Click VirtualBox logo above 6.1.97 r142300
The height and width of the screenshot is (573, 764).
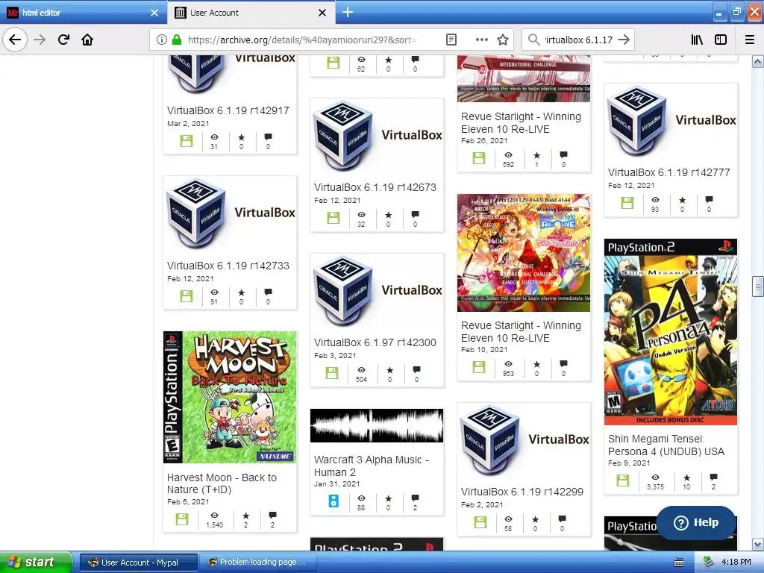377,292
